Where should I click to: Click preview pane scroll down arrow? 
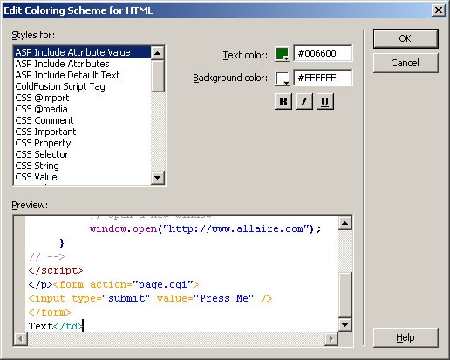(345, 324)
